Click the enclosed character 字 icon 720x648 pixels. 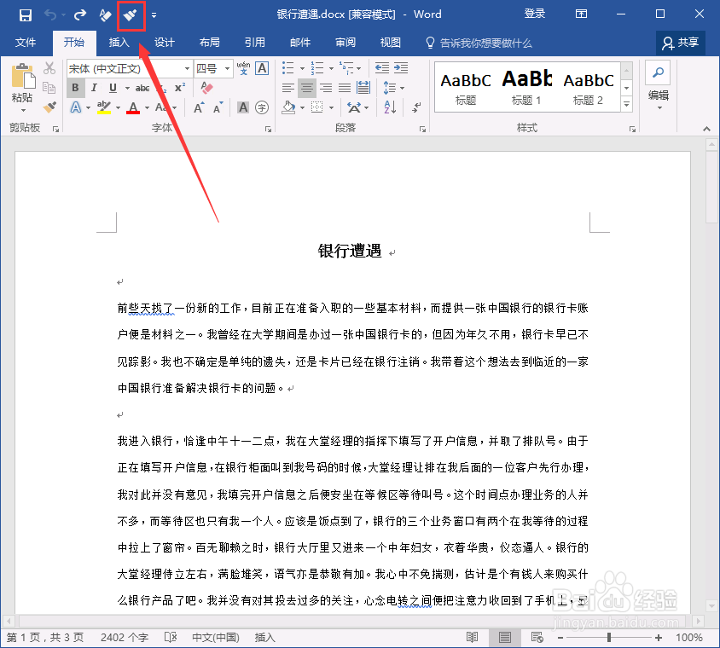pyautogui.click(x=262, y=107)
